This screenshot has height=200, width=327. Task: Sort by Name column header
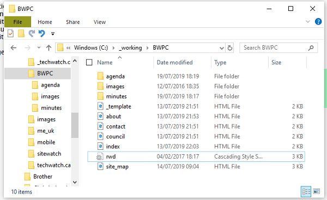click(x=105, y=62)
